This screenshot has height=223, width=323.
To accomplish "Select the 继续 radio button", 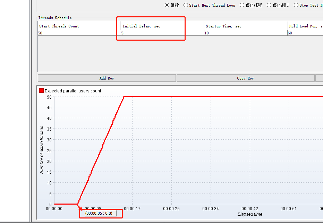I will (167, 5).
